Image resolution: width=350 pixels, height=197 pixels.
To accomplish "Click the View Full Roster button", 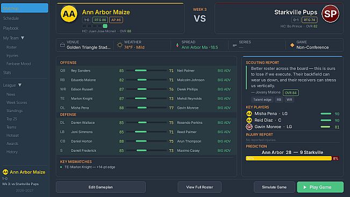I will 199,187.
